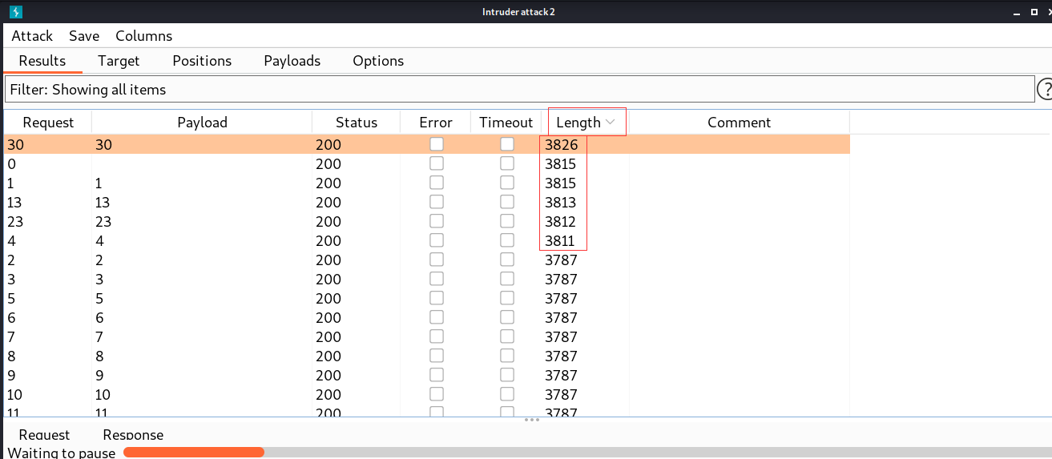The height and width of the screenshot is (459, 1052).
Task: Switch to the Options tab
Action: (x=378, y=61)
